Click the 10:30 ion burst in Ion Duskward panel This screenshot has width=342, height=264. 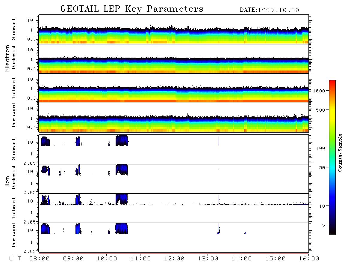click(x=122, y=170)
